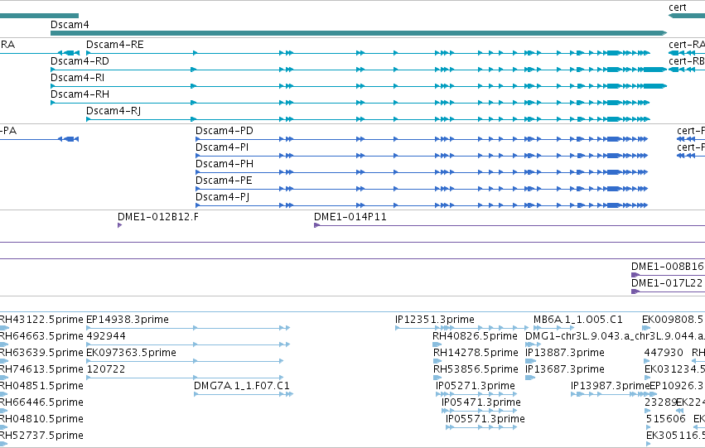This screenshot has width=705, height=448.
Task: Select the RH74613.5prime EST label
Action: [41, 369]
